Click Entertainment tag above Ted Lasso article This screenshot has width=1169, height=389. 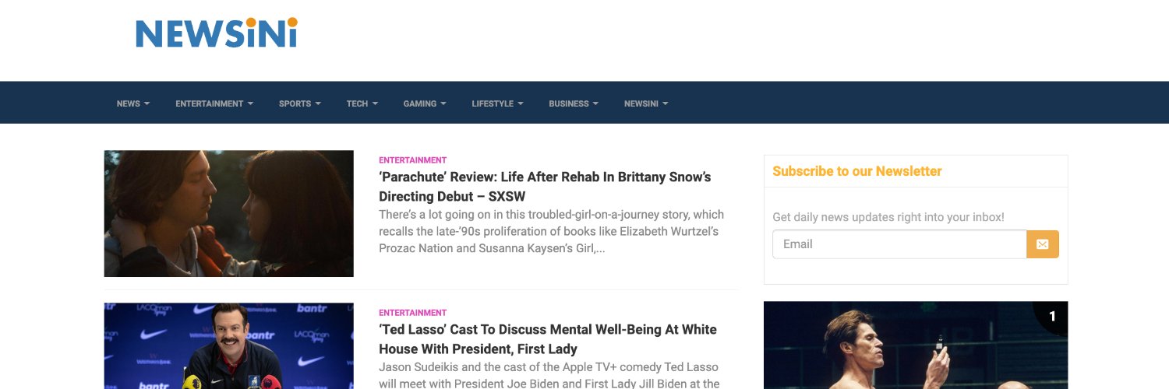413,313
